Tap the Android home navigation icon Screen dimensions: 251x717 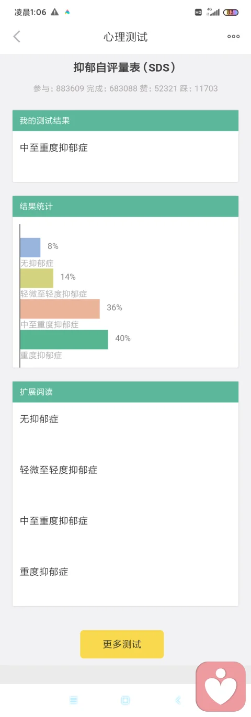[125, 700]
